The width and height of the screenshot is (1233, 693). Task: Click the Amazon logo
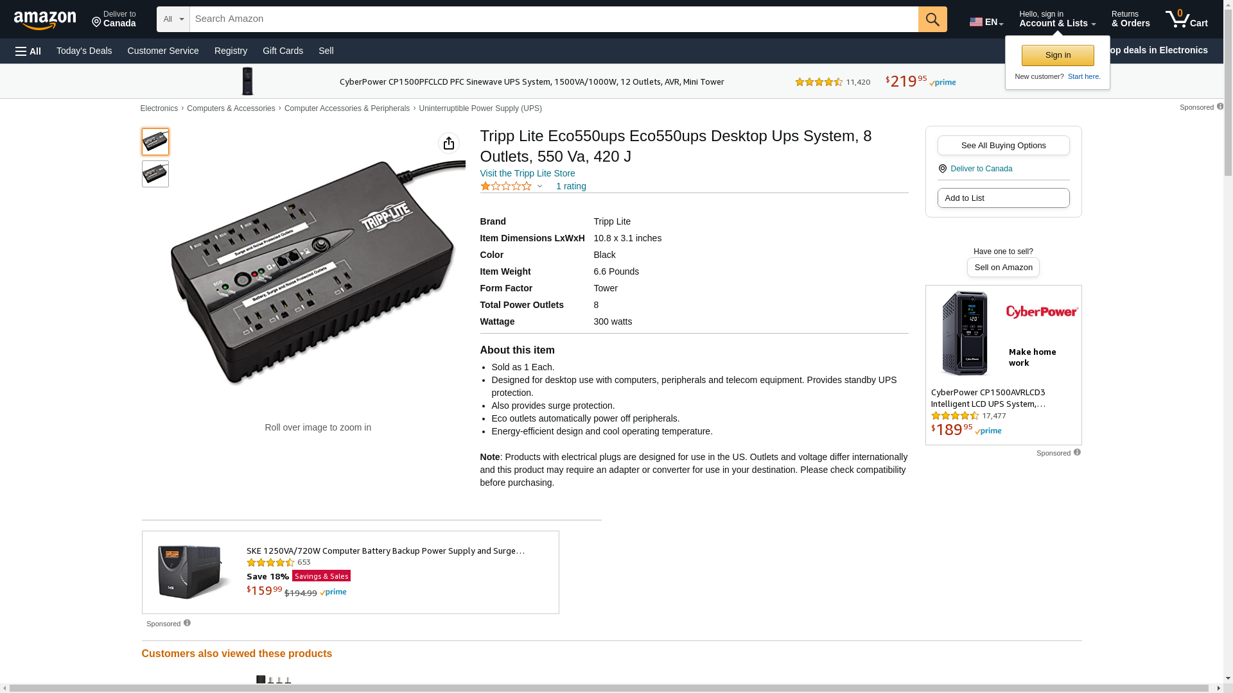tap(45, 20)
